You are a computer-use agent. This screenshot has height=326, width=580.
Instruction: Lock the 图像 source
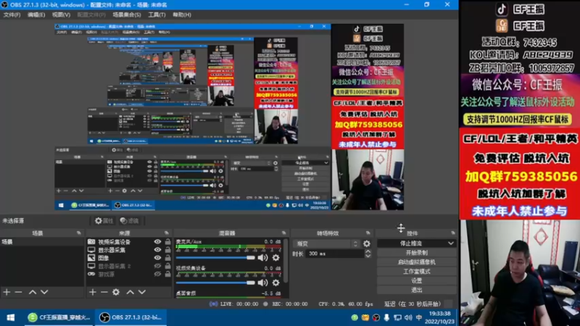(168, 258)
